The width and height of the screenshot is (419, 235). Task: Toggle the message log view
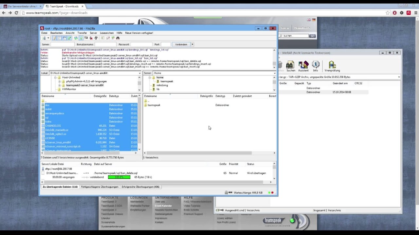(x=55, y=38)
